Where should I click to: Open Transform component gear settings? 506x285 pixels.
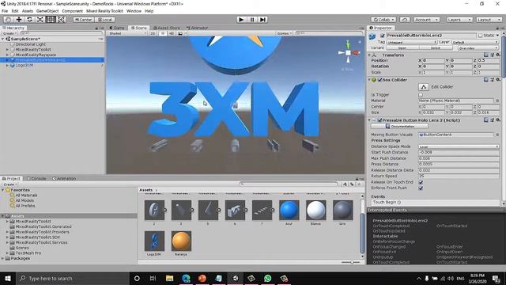click(498, 55)
